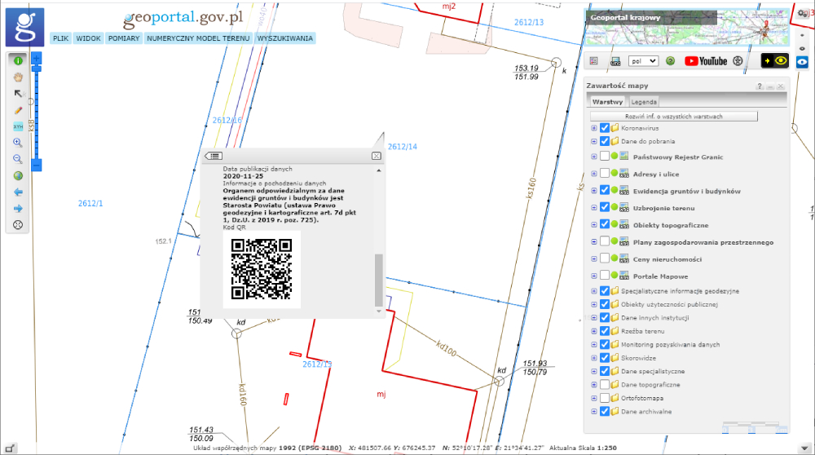Click the Aktualna Skala 1:250 text
This screenshot has height=455, width=815.
[x=583, y=448]
